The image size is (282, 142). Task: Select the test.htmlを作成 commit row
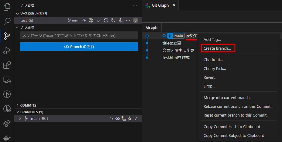(x=176, y=58)
